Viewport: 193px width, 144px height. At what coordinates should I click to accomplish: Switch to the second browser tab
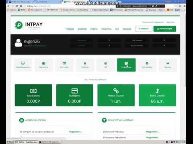pos(48,2)
